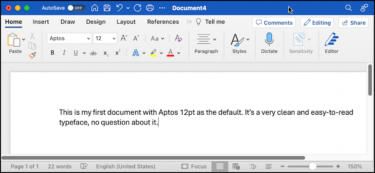
Task: Toggle AutoSave switch on
Action: (76, 8)
